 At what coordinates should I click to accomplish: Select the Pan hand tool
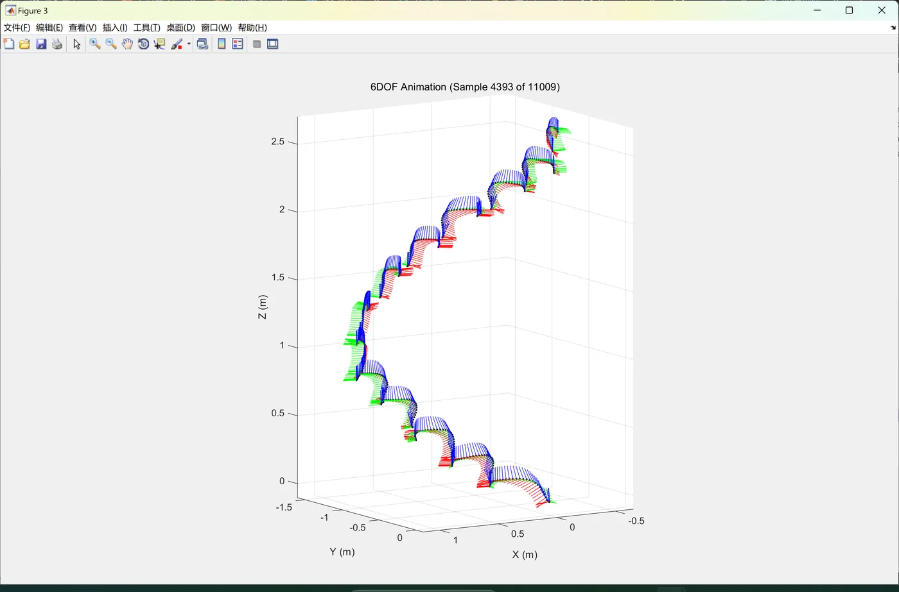click(127, 44)
